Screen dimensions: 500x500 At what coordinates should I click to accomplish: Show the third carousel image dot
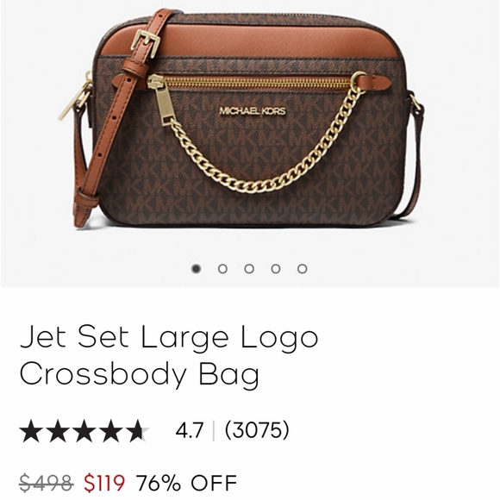tap(249, 269)
